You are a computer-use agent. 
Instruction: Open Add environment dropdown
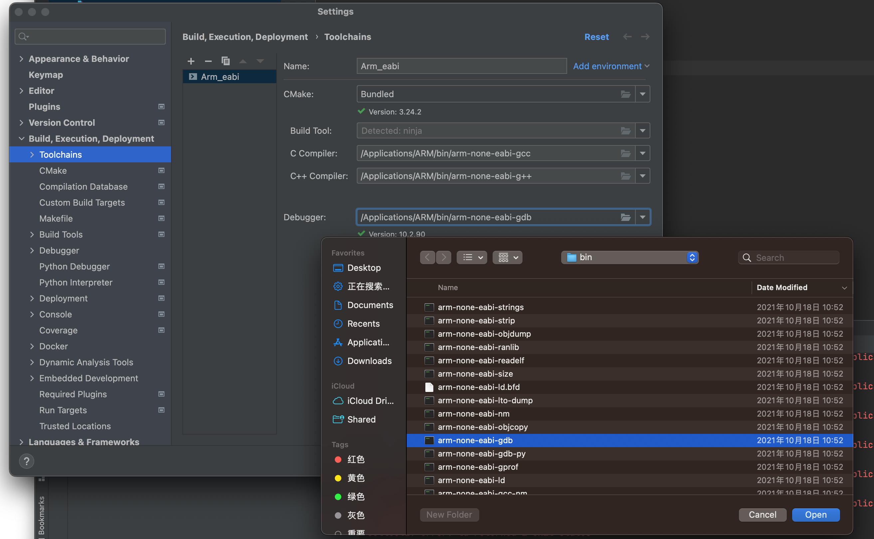pos(611,66)
